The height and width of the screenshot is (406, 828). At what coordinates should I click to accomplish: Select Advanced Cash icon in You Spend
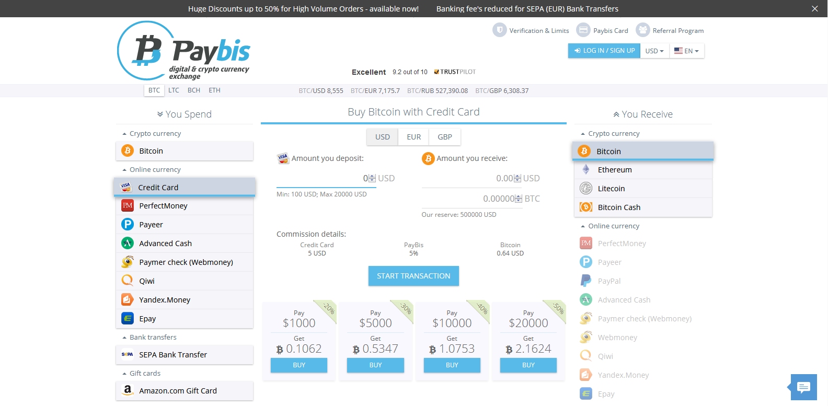(128, 243)
